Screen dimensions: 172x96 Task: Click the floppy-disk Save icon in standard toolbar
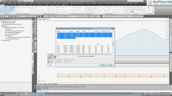[x=48, y=16]
